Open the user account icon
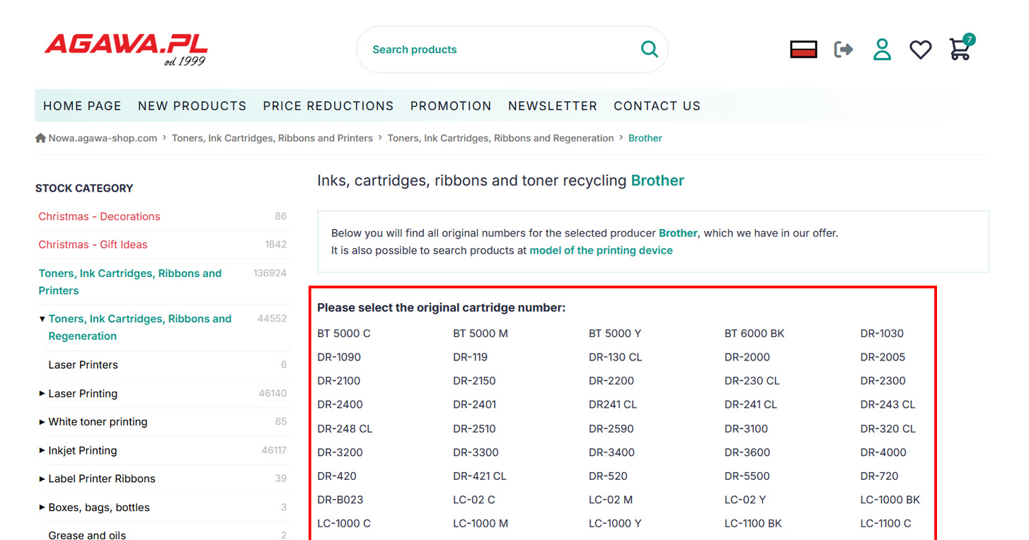Screen dimensions: 1029x540 tap(882, 49)
